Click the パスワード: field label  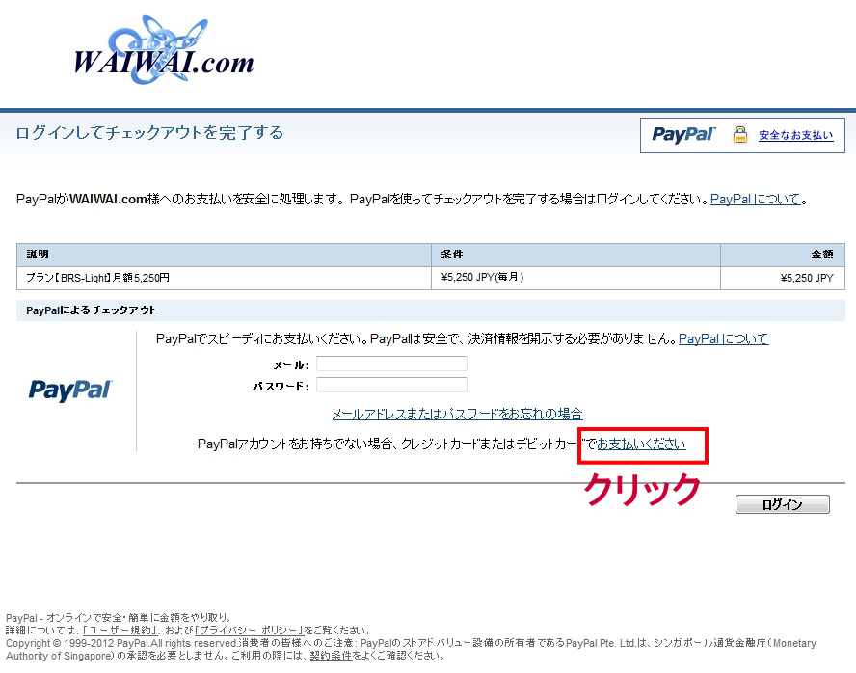coord(281,387)
